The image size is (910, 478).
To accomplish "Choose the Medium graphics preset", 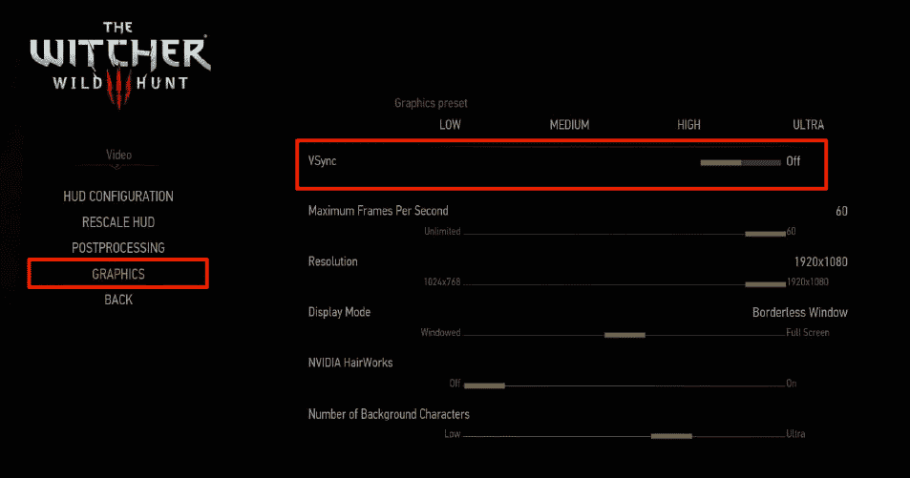I will pyautogui.click(x=569, y=125).
